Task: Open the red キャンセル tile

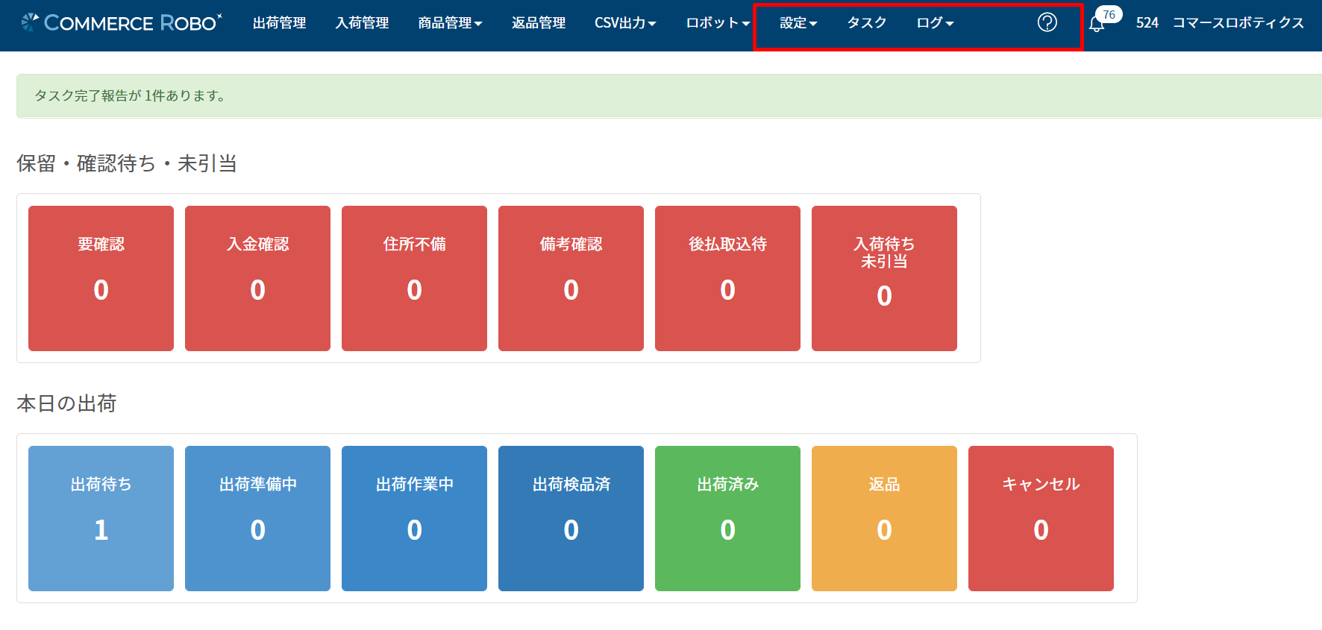Action: (1041, 518)
